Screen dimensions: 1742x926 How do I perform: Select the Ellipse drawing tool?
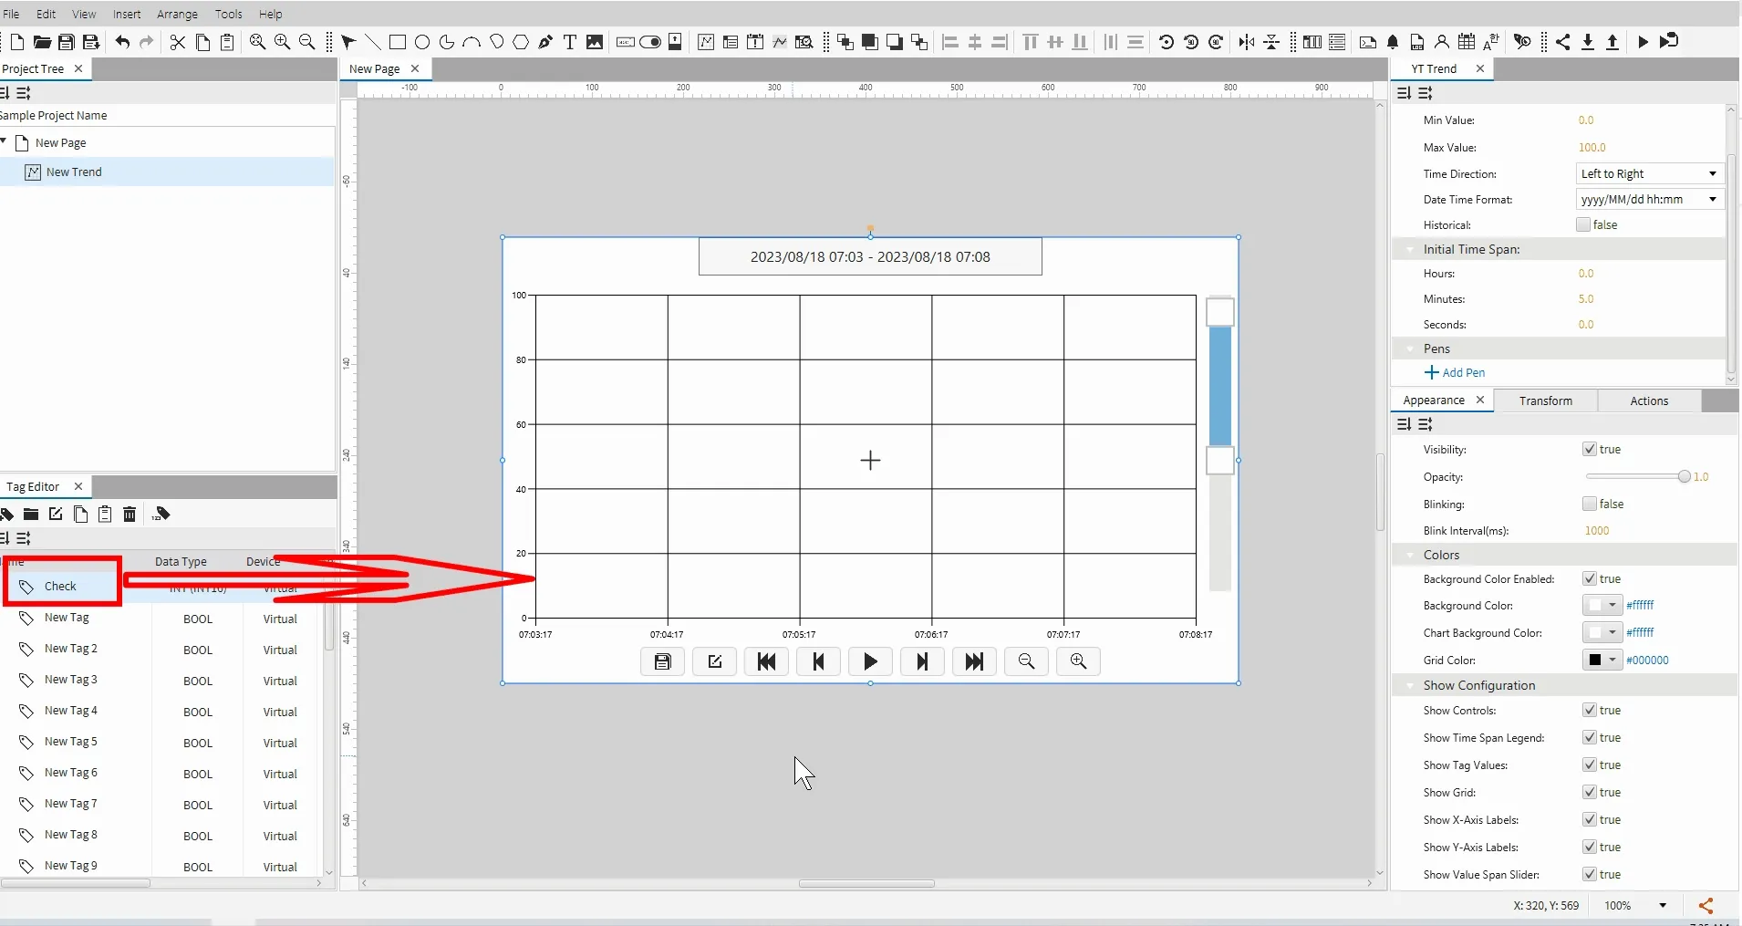click(422, 42)
